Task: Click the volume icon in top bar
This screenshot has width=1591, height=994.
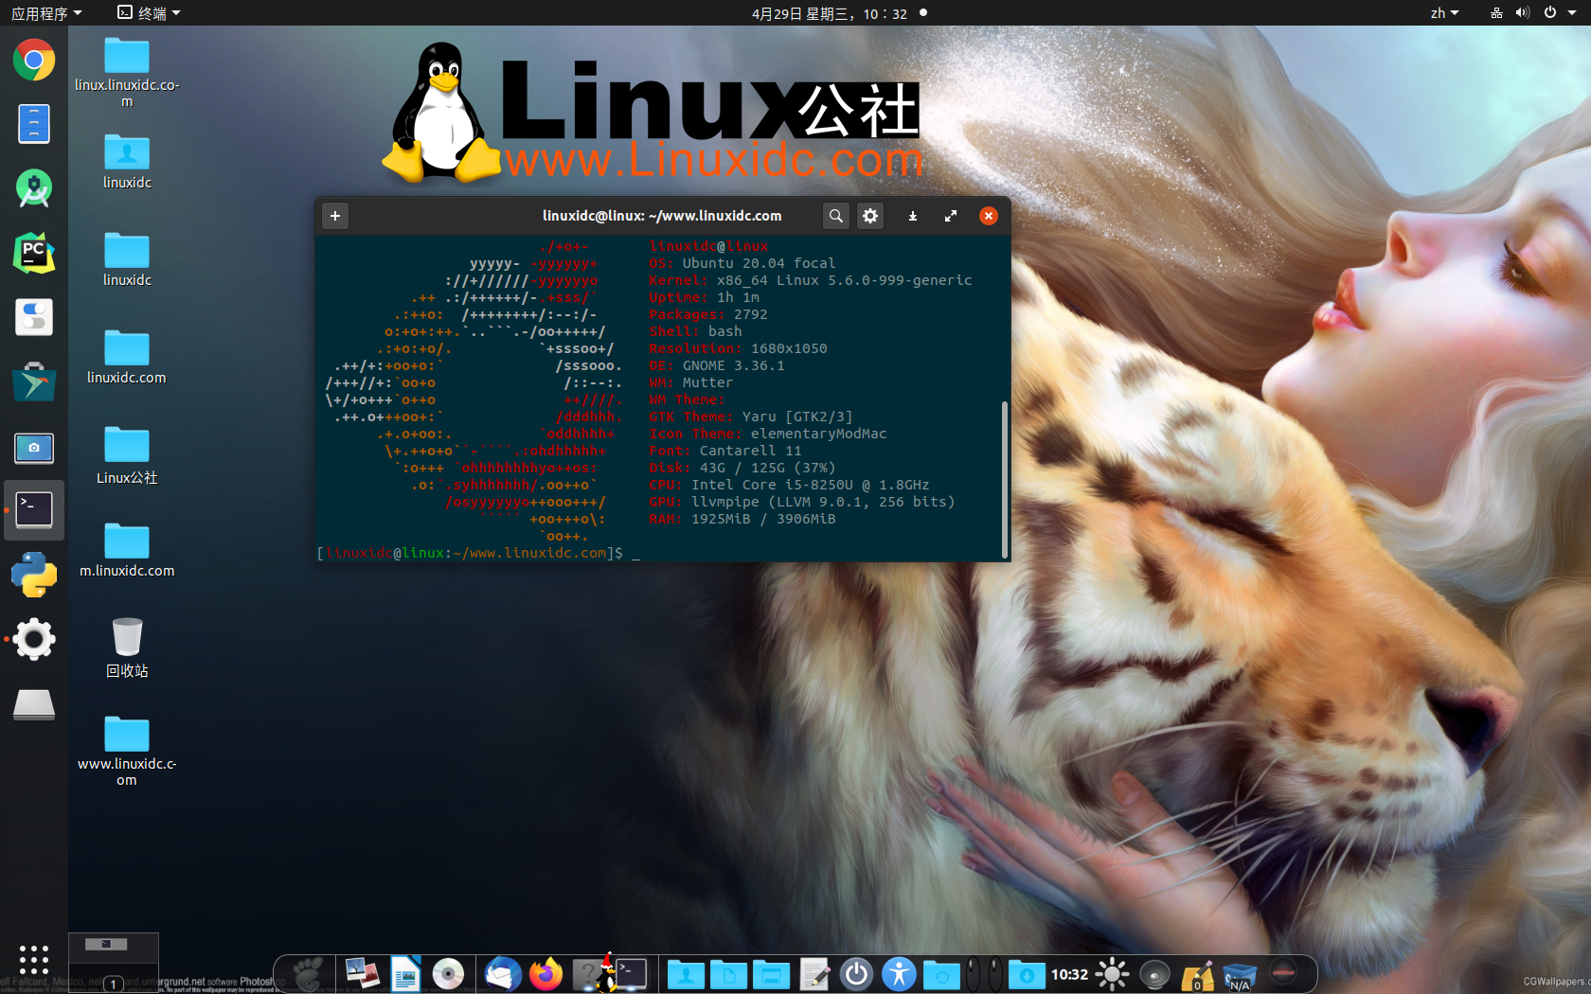Action: click(x=1522, y=13)
